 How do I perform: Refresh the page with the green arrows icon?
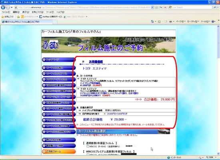click(161, 7)
